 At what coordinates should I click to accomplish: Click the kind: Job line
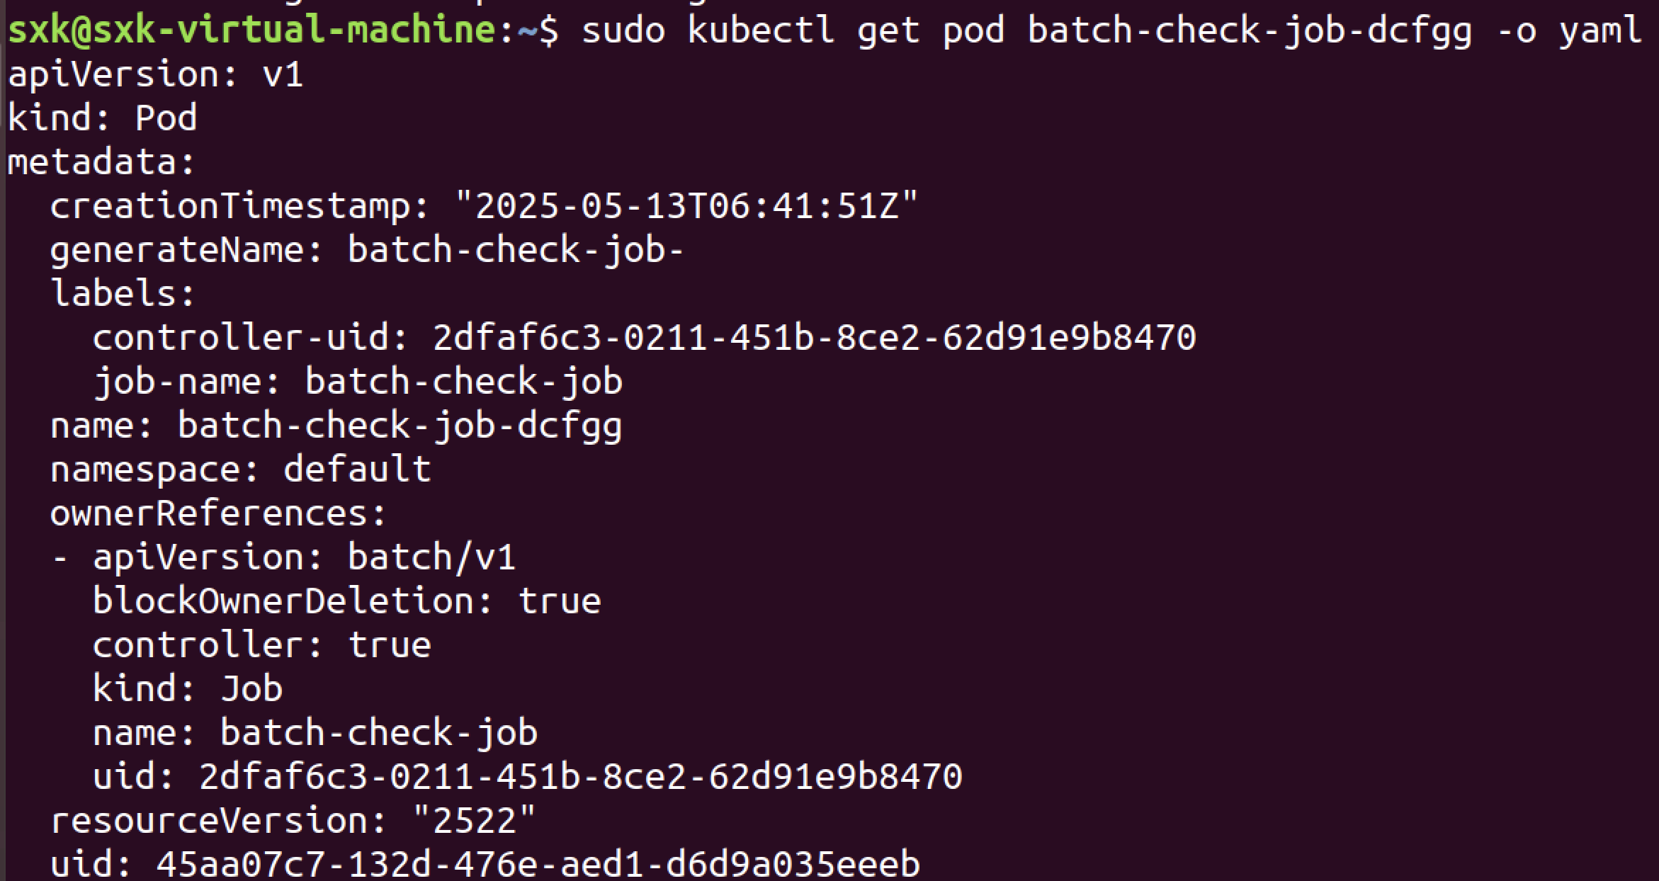coord(187,689)
